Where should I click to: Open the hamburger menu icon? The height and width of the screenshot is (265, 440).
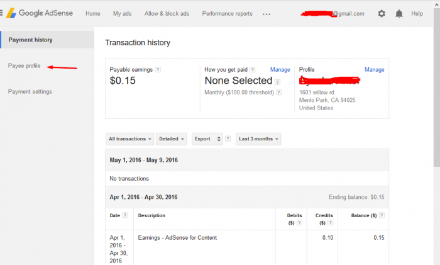click(2, 13)
